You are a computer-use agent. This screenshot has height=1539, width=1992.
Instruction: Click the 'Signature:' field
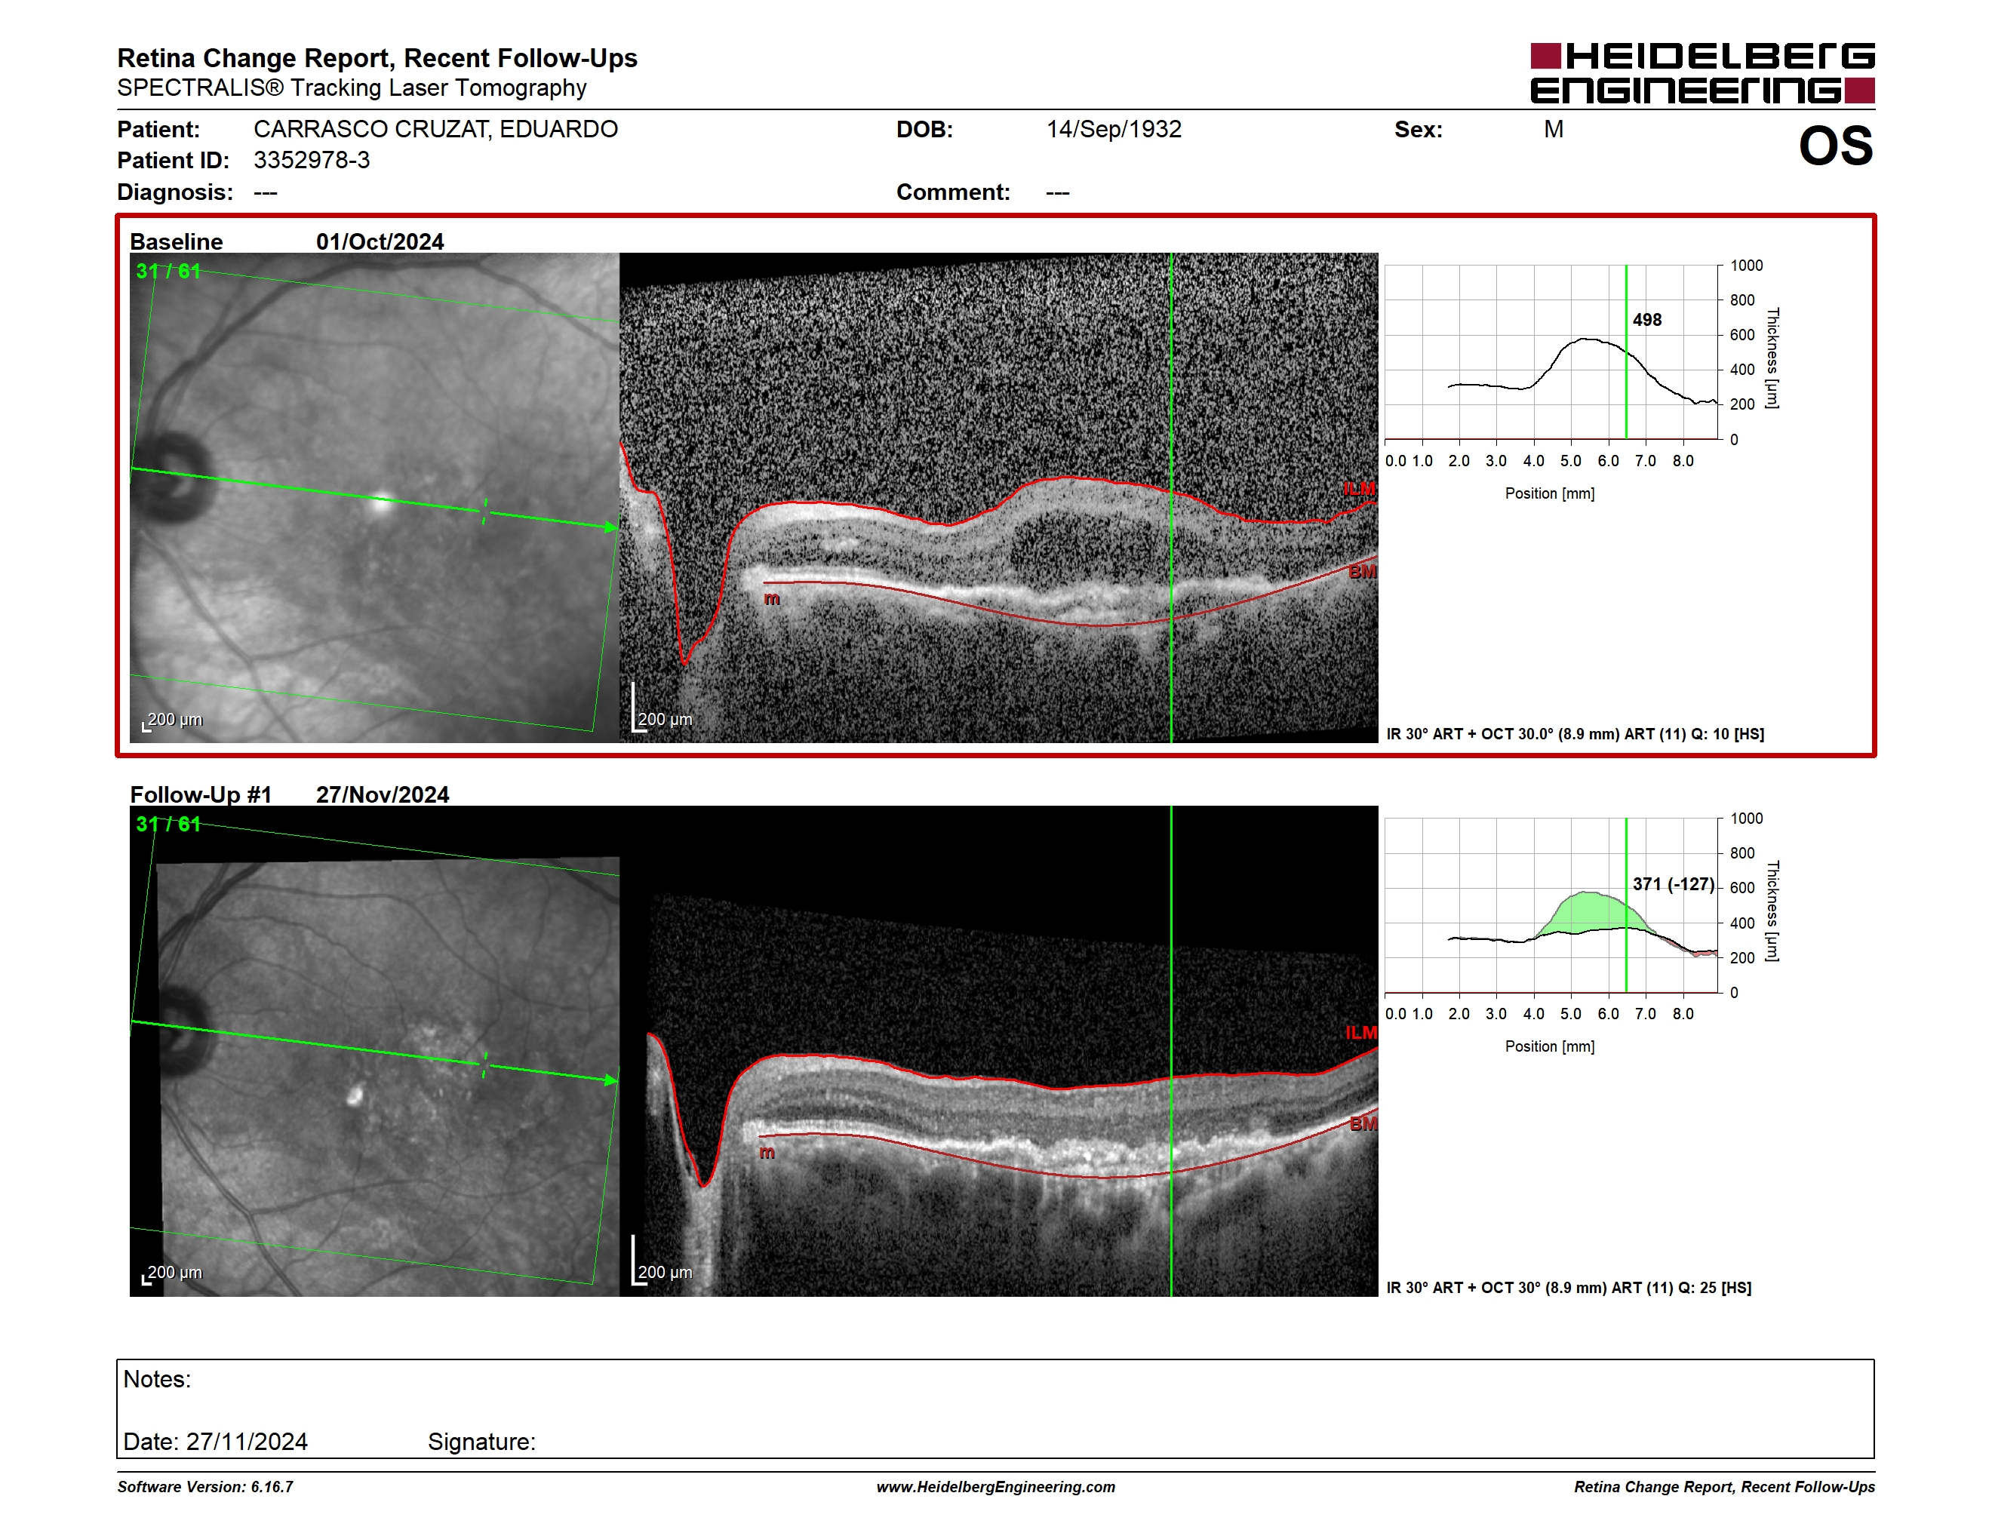click(481, 1442)
